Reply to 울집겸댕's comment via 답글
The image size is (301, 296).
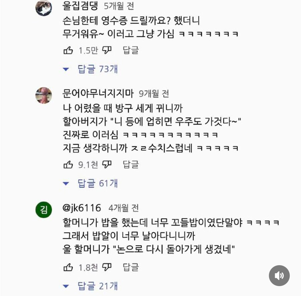(x=131, y=50)
